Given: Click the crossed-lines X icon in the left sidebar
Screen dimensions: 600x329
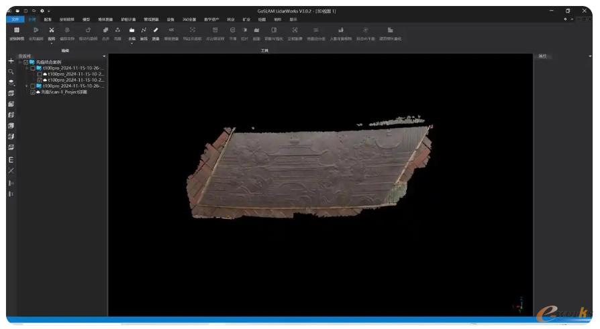Looking at the screenshot, I should (11, 171).
